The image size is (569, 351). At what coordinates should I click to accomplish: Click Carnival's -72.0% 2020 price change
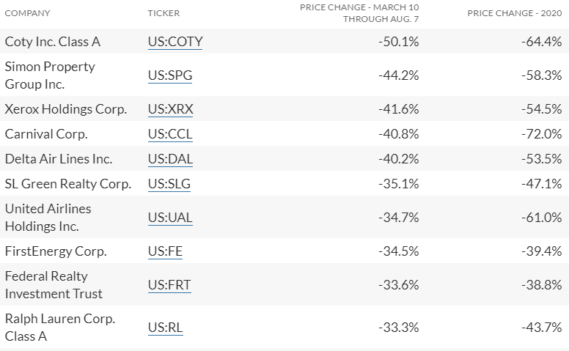(x=541, y=134)
